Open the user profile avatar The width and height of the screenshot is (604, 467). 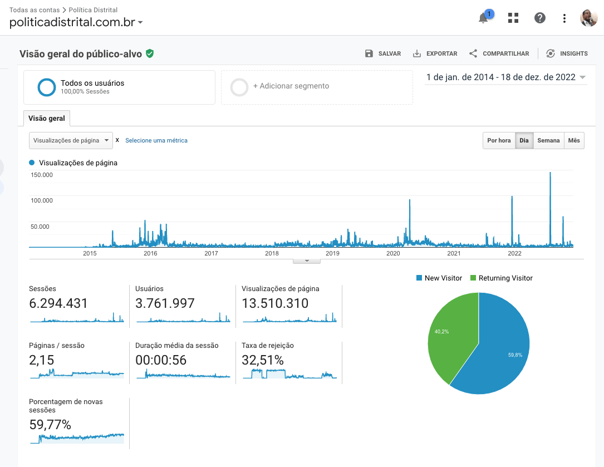coord(588,18)
